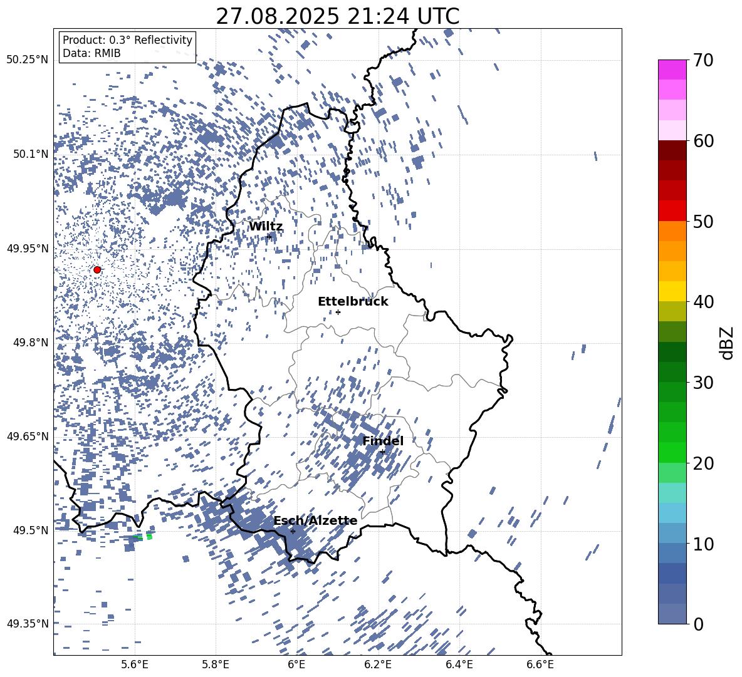Click the 10 colorbar tick label
Viewport: 742px width, 677px height.
(703, 544)
